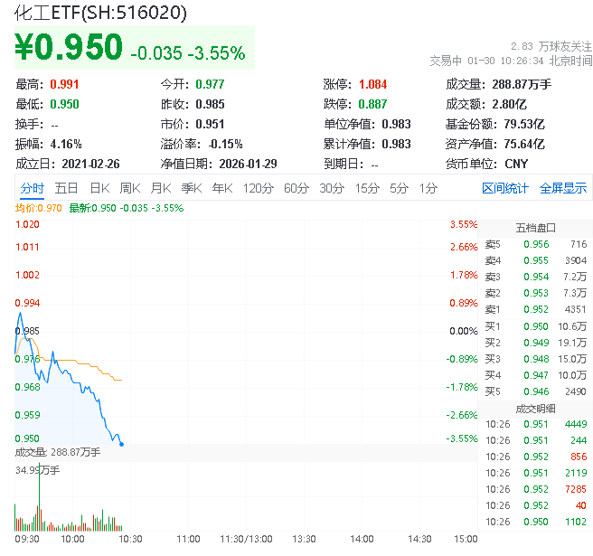
Task: Show the 月K chart view
Action: [161, 188]
